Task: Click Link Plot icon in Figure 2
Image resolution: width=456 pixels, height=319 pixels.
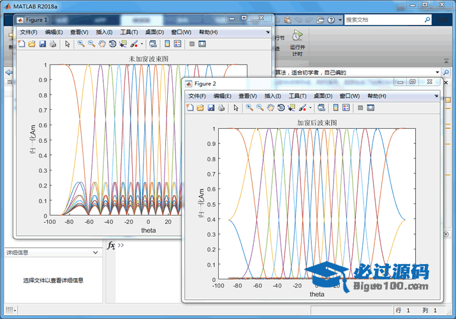Action: 321,108
